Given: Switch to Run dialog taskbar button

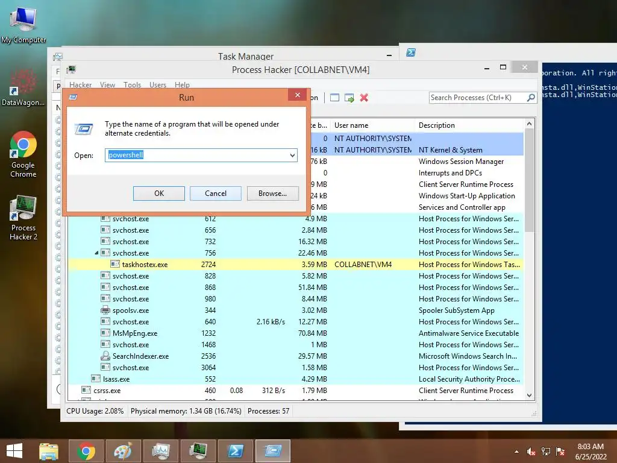Looking at the screenshot, I should (273, 451).
